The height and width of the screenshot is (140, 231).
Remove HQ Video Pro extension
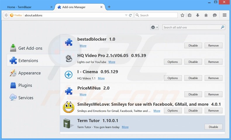213,62
